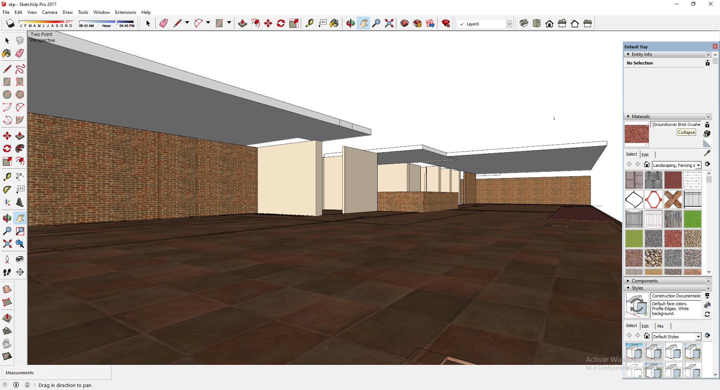Open the Landscaping, Fencing materials collection dropdown
The width and height of the screenshot is (720, 390).
(x=698, y=165)
